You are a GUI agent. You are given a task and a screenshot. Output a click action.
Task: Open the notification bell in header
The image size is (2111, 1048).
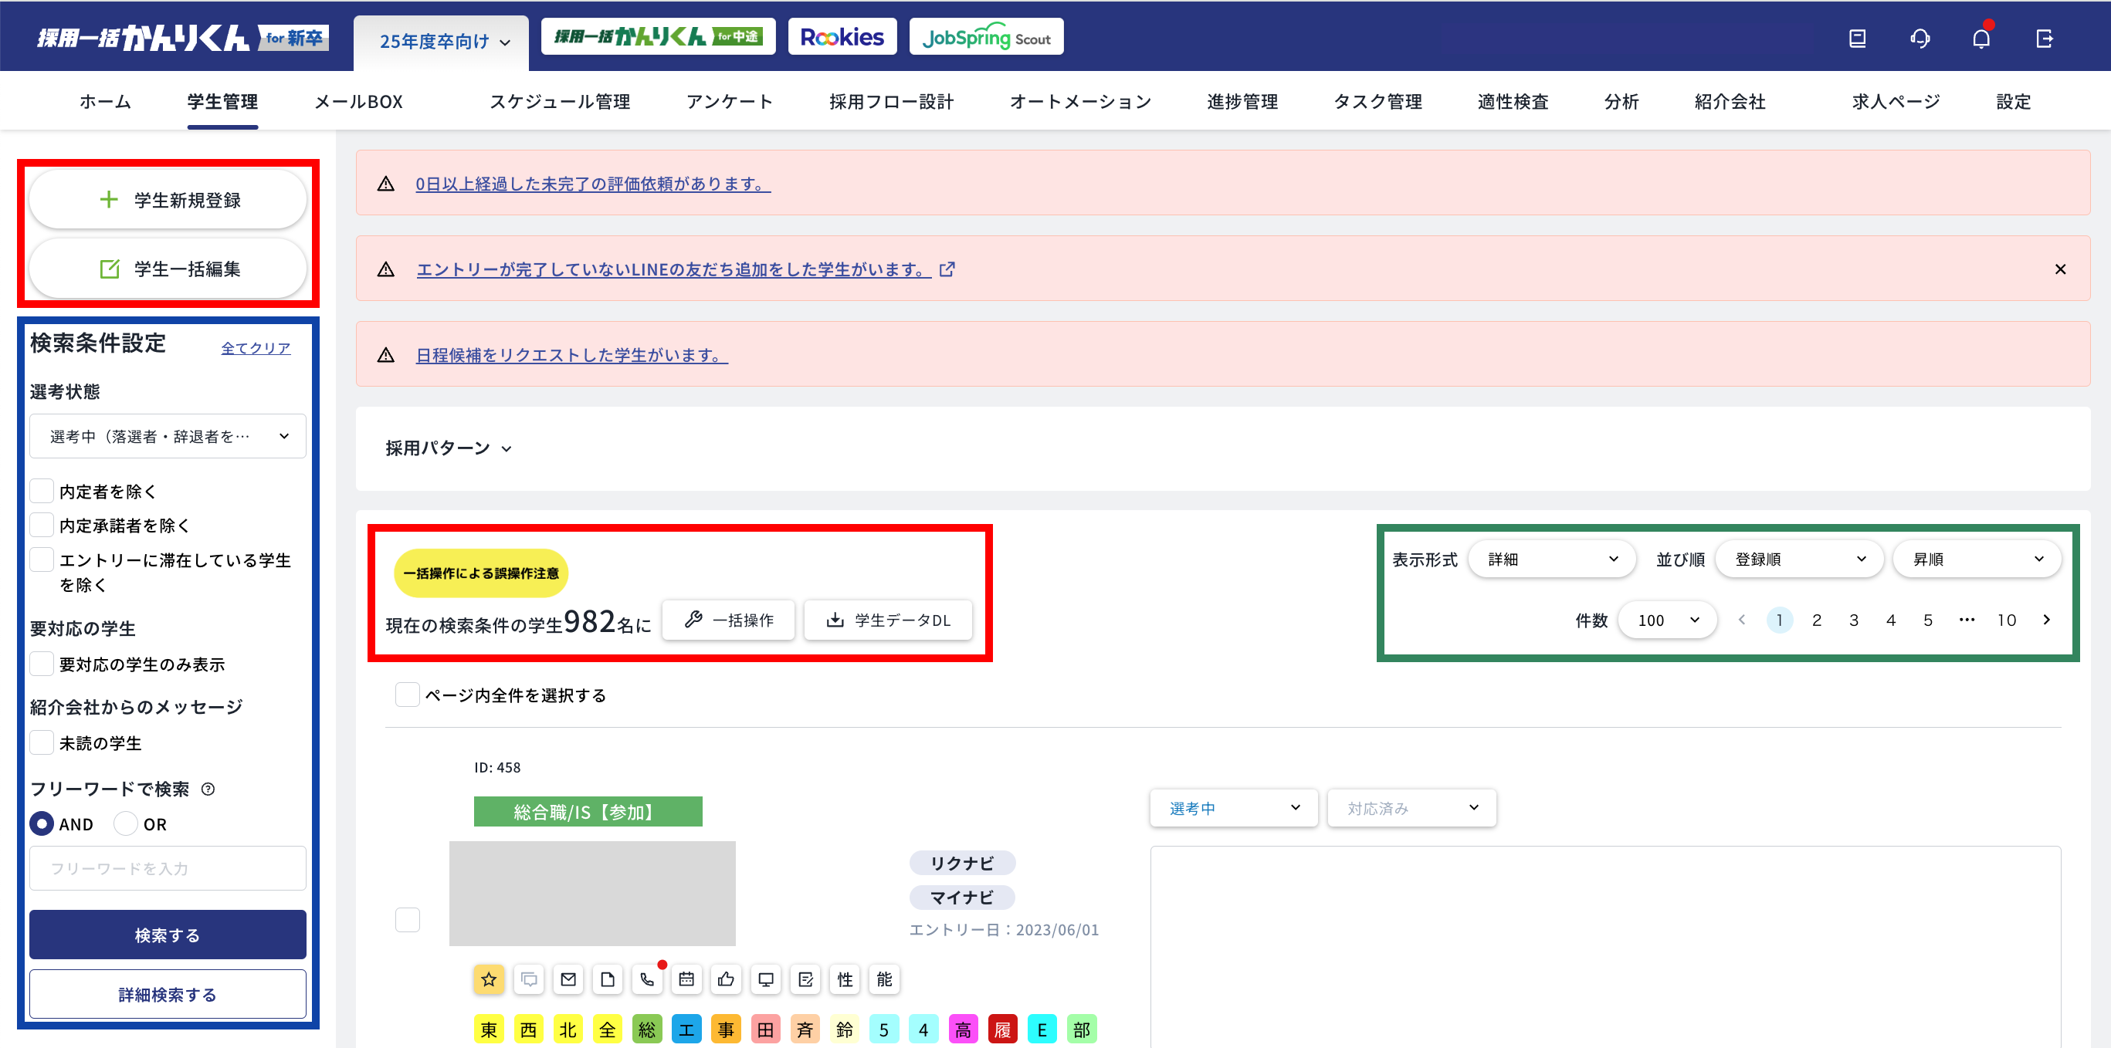click(1981, 39)
